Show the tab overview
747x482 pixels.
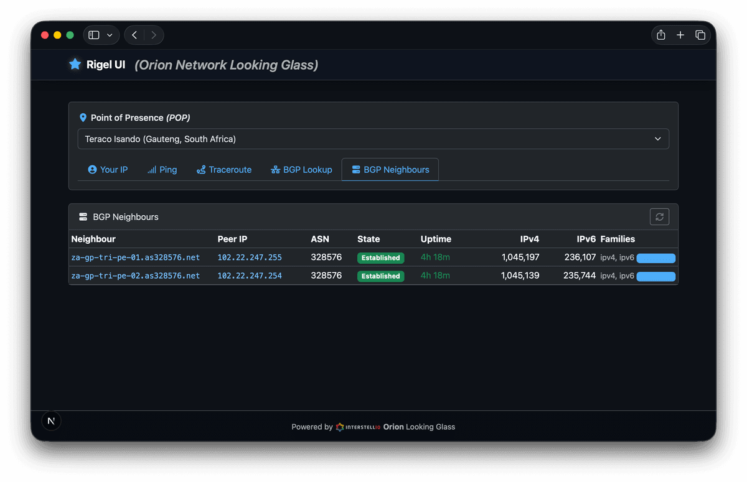point(700,35)
